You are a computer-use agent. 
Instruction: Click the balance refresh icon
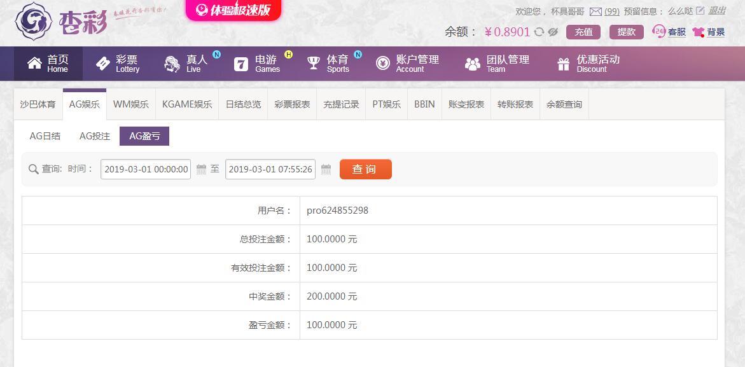point(539,32)
